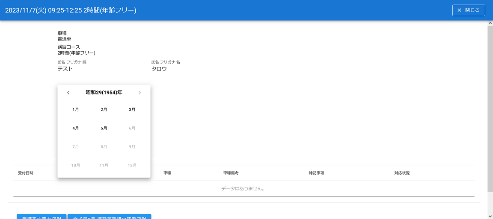The image size is (493, 219).
Task: Click the 車種 table column header
Action: 167,173
